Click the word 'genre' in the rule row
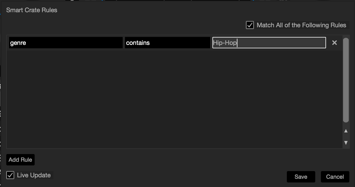Image resolution: width=355 pixels, height=187 pixels. [x=18, y=43]
